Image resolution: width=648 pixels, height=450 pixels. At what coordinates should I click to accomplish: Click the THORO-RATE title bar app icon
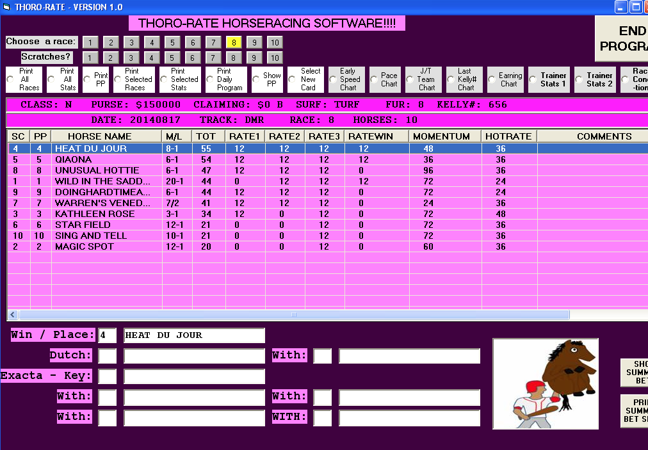pyautogui.click(x=6, y=7)
